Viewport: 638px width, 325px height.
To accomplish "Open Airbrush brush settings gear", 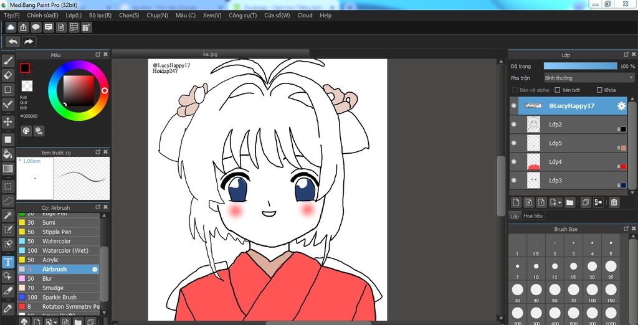I will (x=95, y=269).
